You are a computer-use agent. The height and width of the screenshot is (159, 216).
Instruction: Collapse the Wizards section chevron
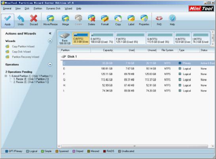coord(50,41)
